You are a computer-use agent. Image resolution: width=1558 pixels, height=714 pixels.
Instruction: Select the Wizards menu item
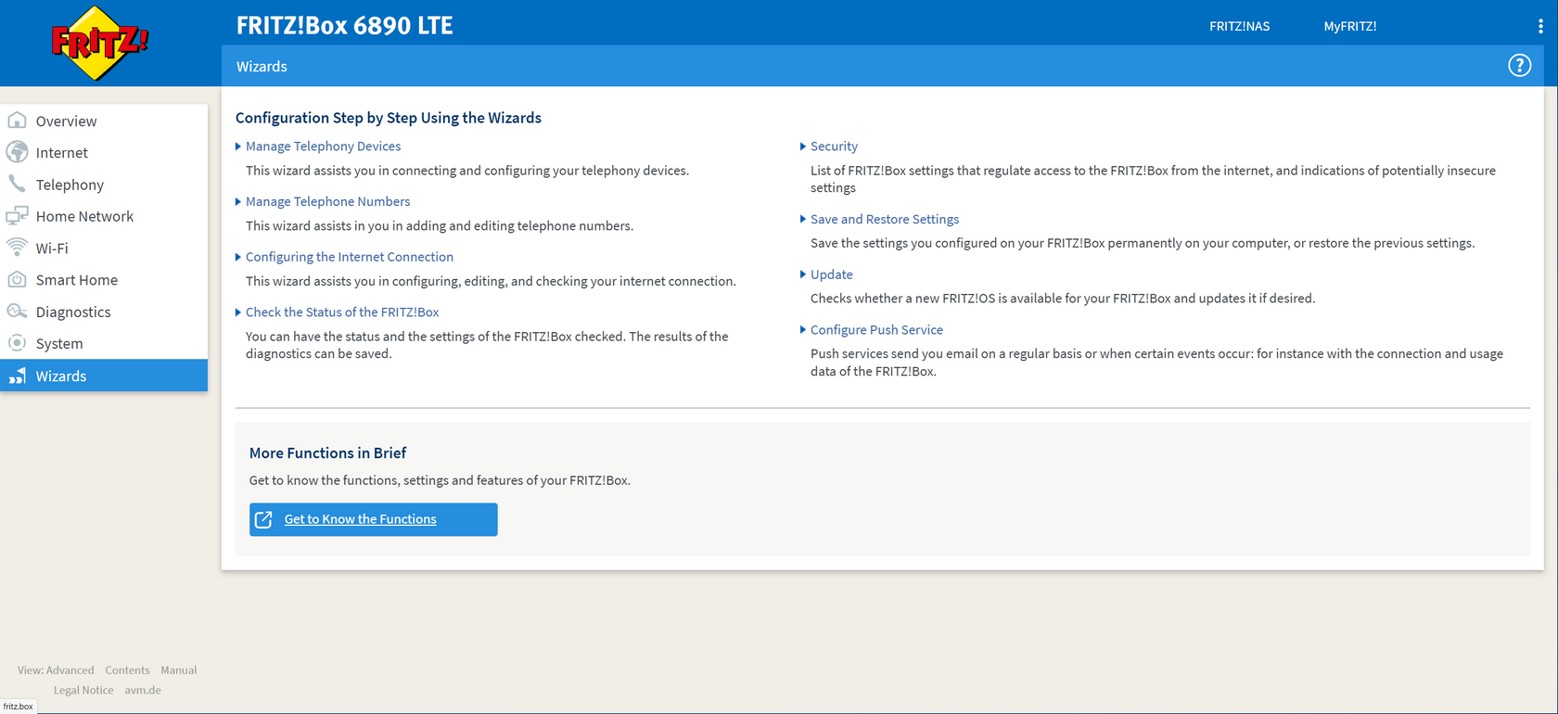pyautogui.click(x=104, y=376)
